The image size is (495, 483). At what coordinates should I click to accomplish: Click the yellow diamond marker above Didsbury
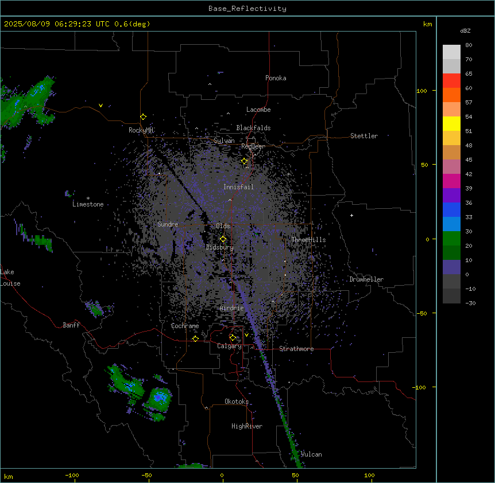tap(223, 239)
